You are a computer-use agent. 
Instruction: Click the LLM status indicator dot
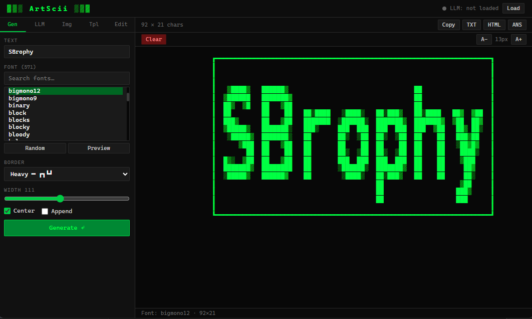(x=444, y=9)
